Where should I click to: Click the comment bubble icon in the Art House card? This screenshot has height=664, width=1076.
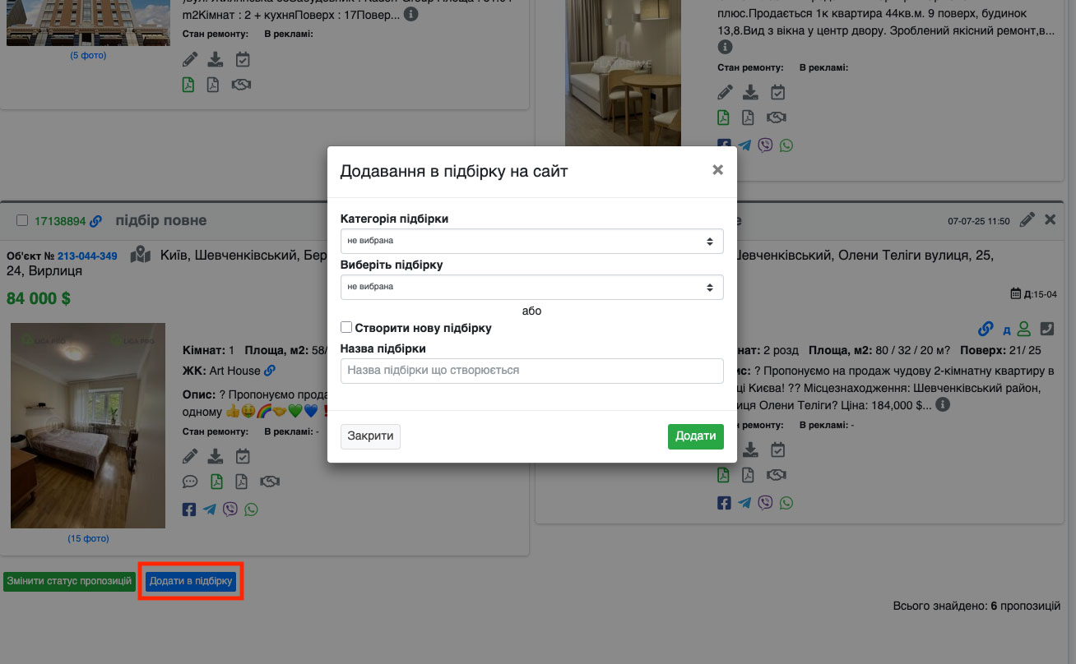(190, 482)
